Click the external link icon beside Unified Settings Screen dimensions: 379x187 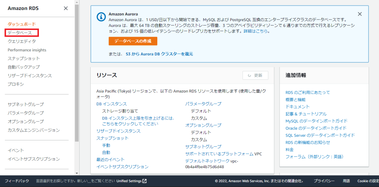[145, 181]
